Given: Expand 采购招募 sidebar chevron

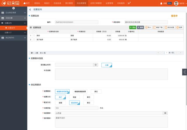Looking at the screenshot, I should tap(25, 18).
